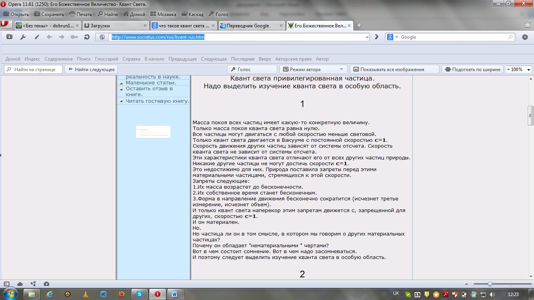Open Firefox from the taskbar
The image size is (534, 300).
point(122,294)
